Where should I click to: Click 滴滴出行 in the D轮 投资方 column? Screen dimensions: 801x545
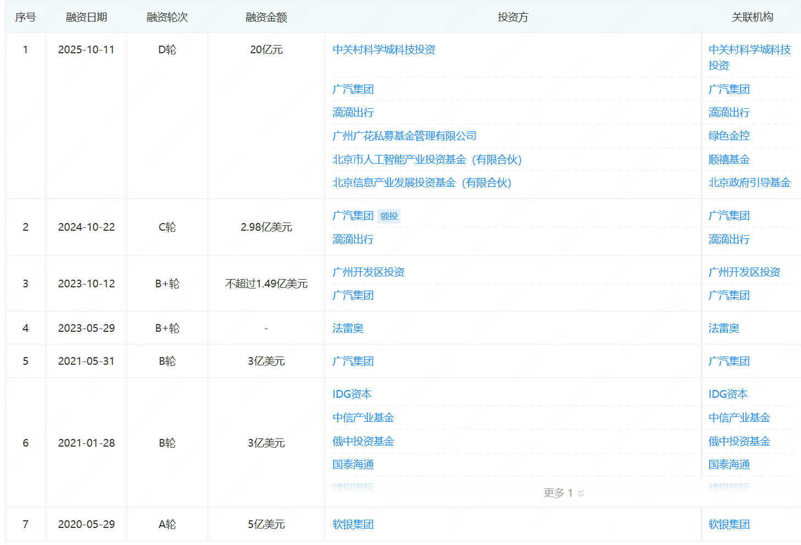[x=353, y=113]
